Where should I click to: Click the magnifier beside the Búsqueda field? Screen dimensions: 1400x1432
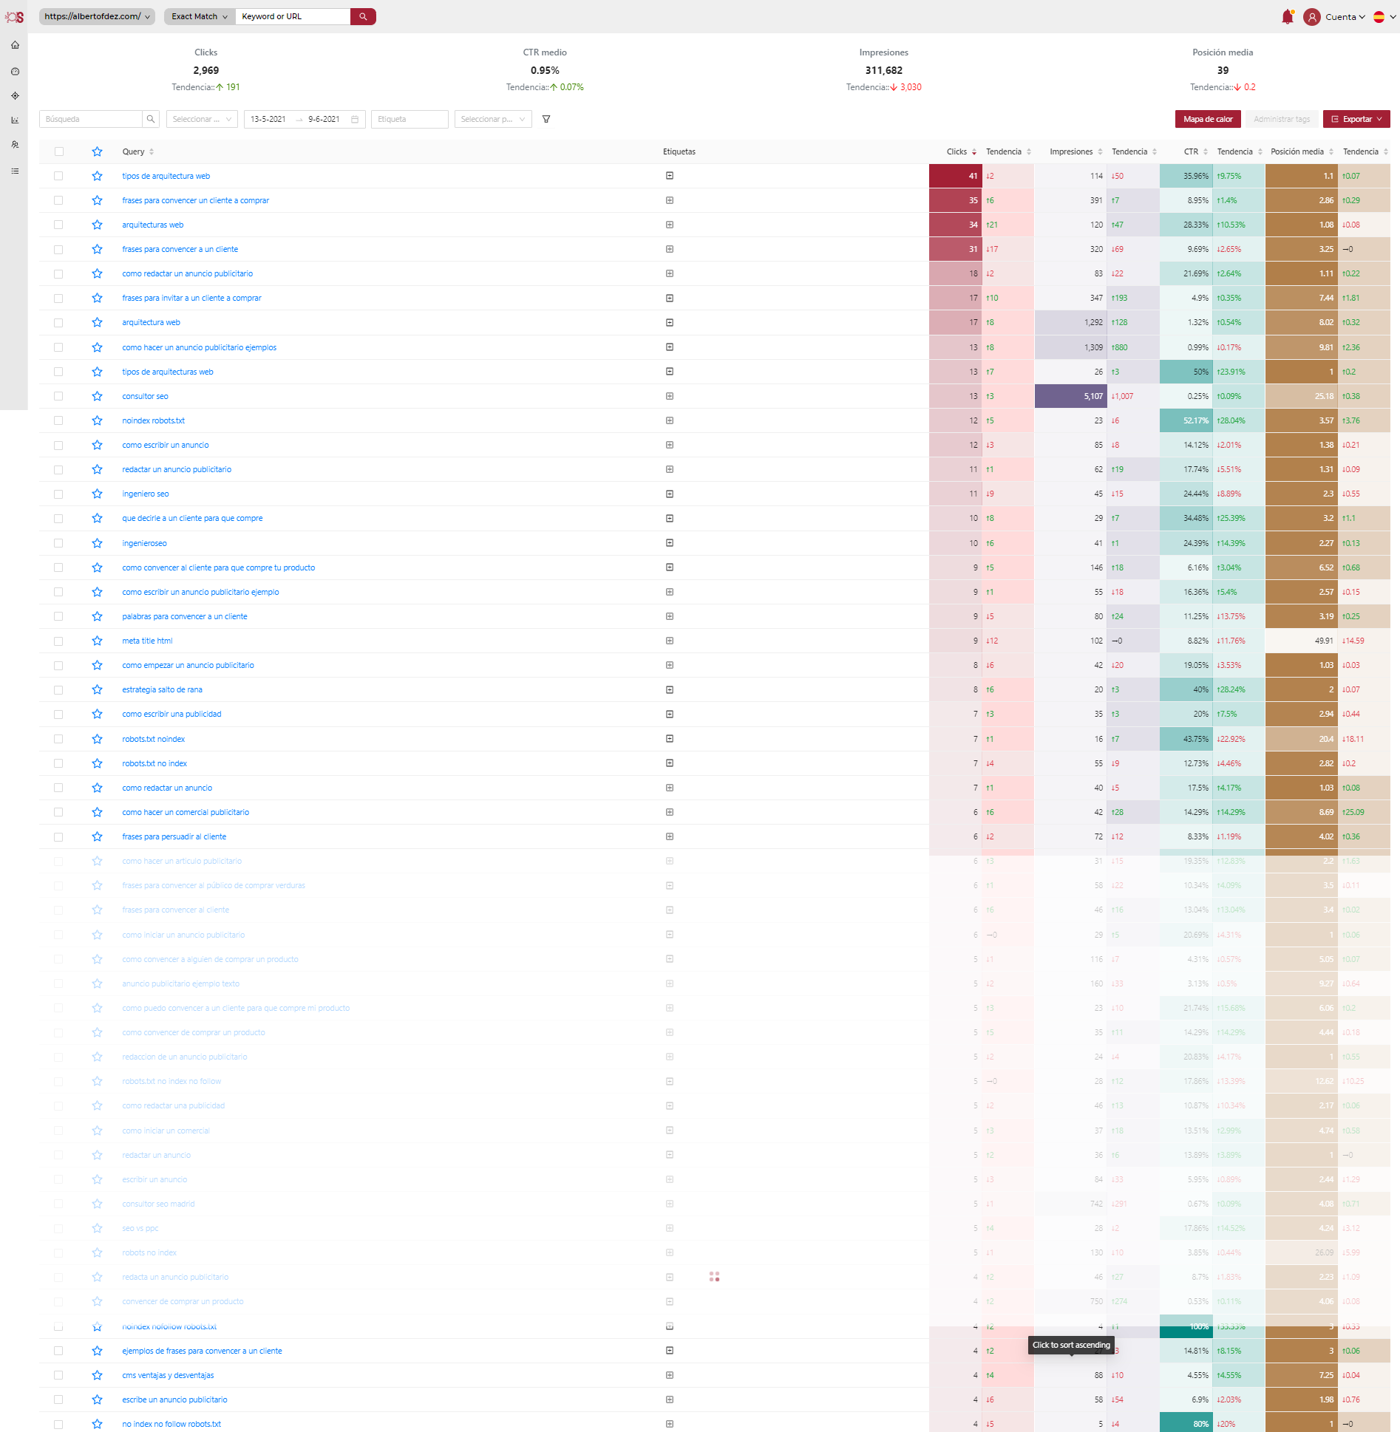pyautogui.click(x=151, y=119)
